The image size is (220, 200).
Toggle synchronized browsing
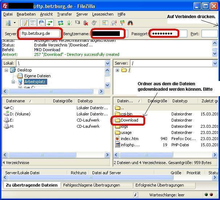point(122,23)
